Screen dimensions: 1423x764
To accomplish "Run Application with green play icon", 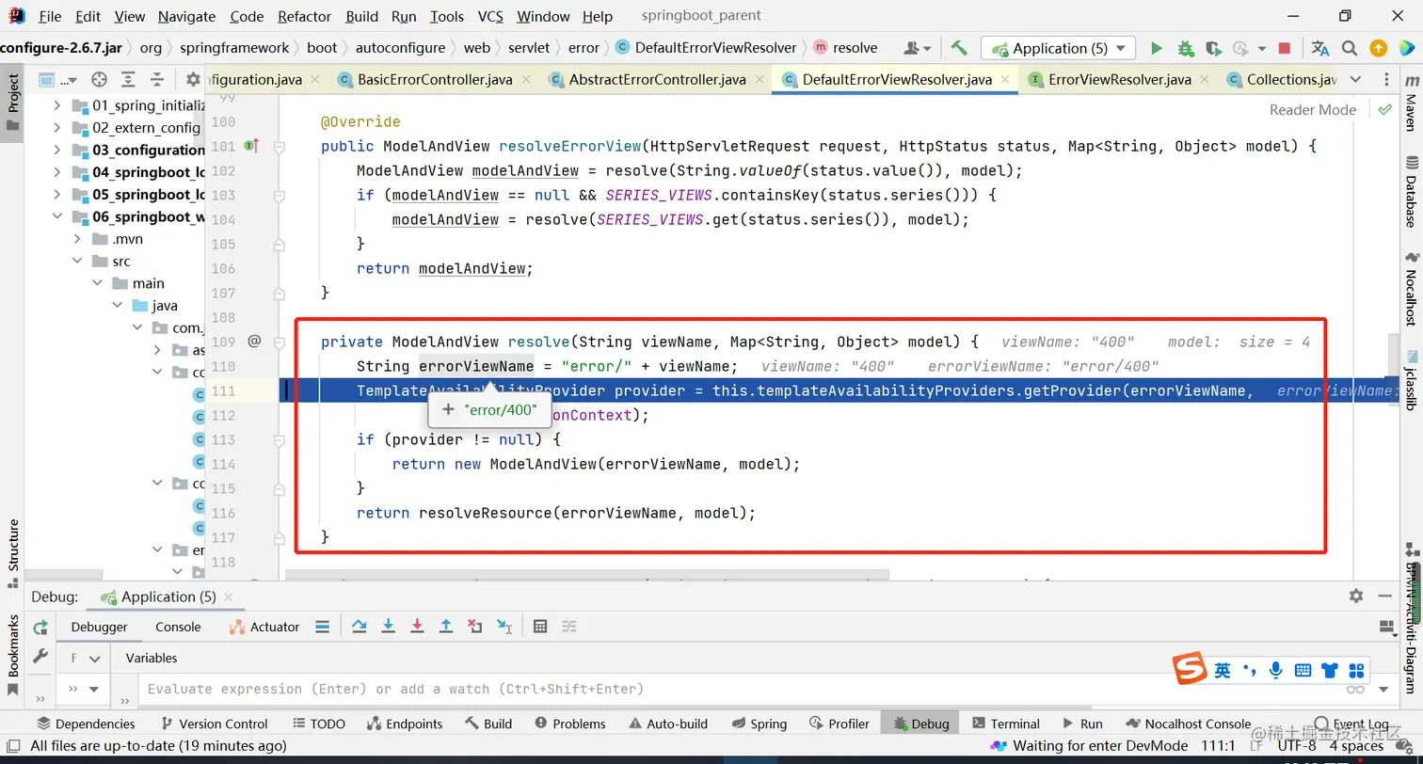I will (1157, 48).
